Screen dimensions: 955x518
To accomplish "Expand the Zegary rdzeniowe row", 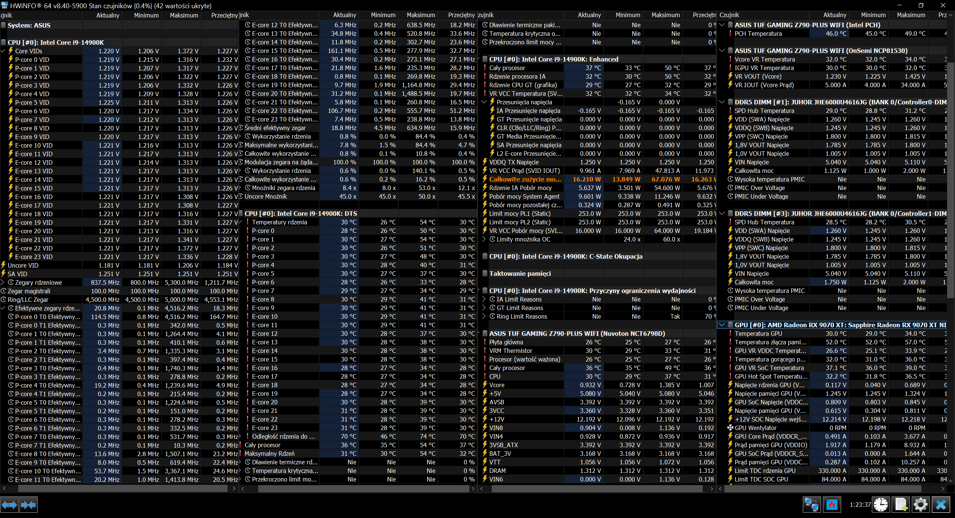I will [x=3, y=282].
